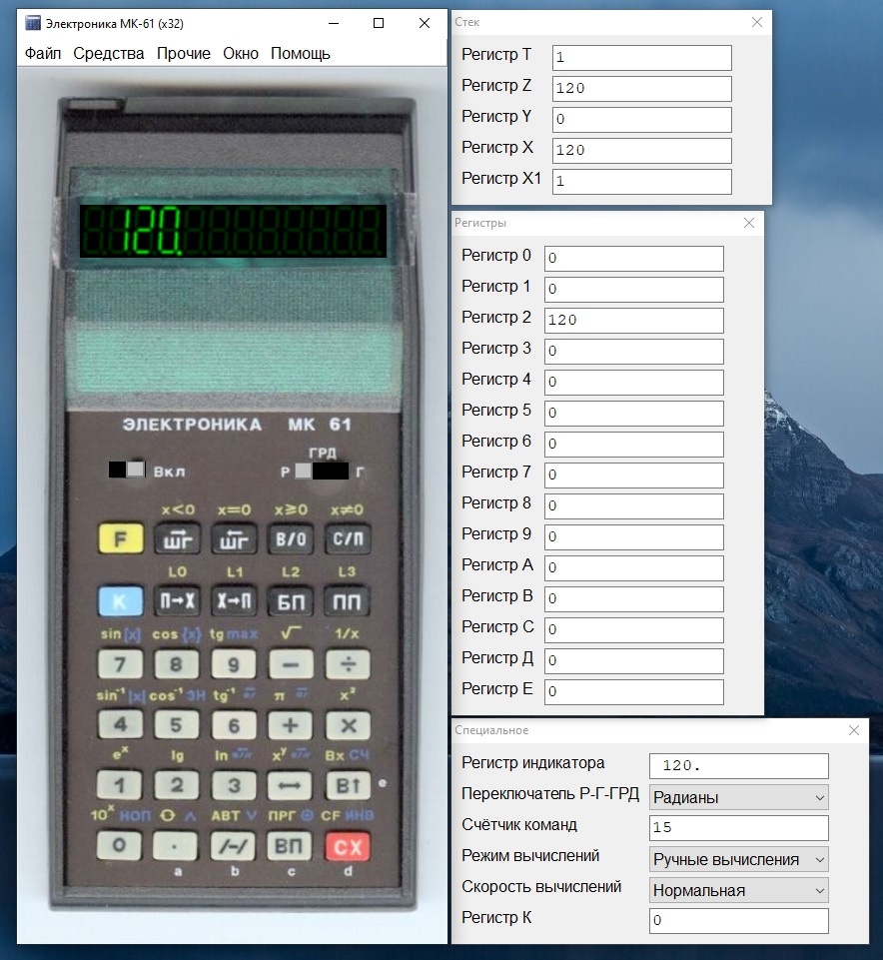
Task: Click the Регистр 2 field containing 120
Action: [x=633, y=321]
